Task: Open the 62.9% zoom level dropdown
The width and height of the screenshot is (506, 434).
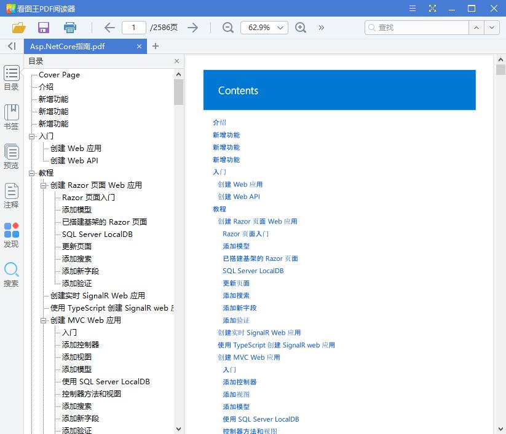Action: pyautogui.click(x=280, y=28)
